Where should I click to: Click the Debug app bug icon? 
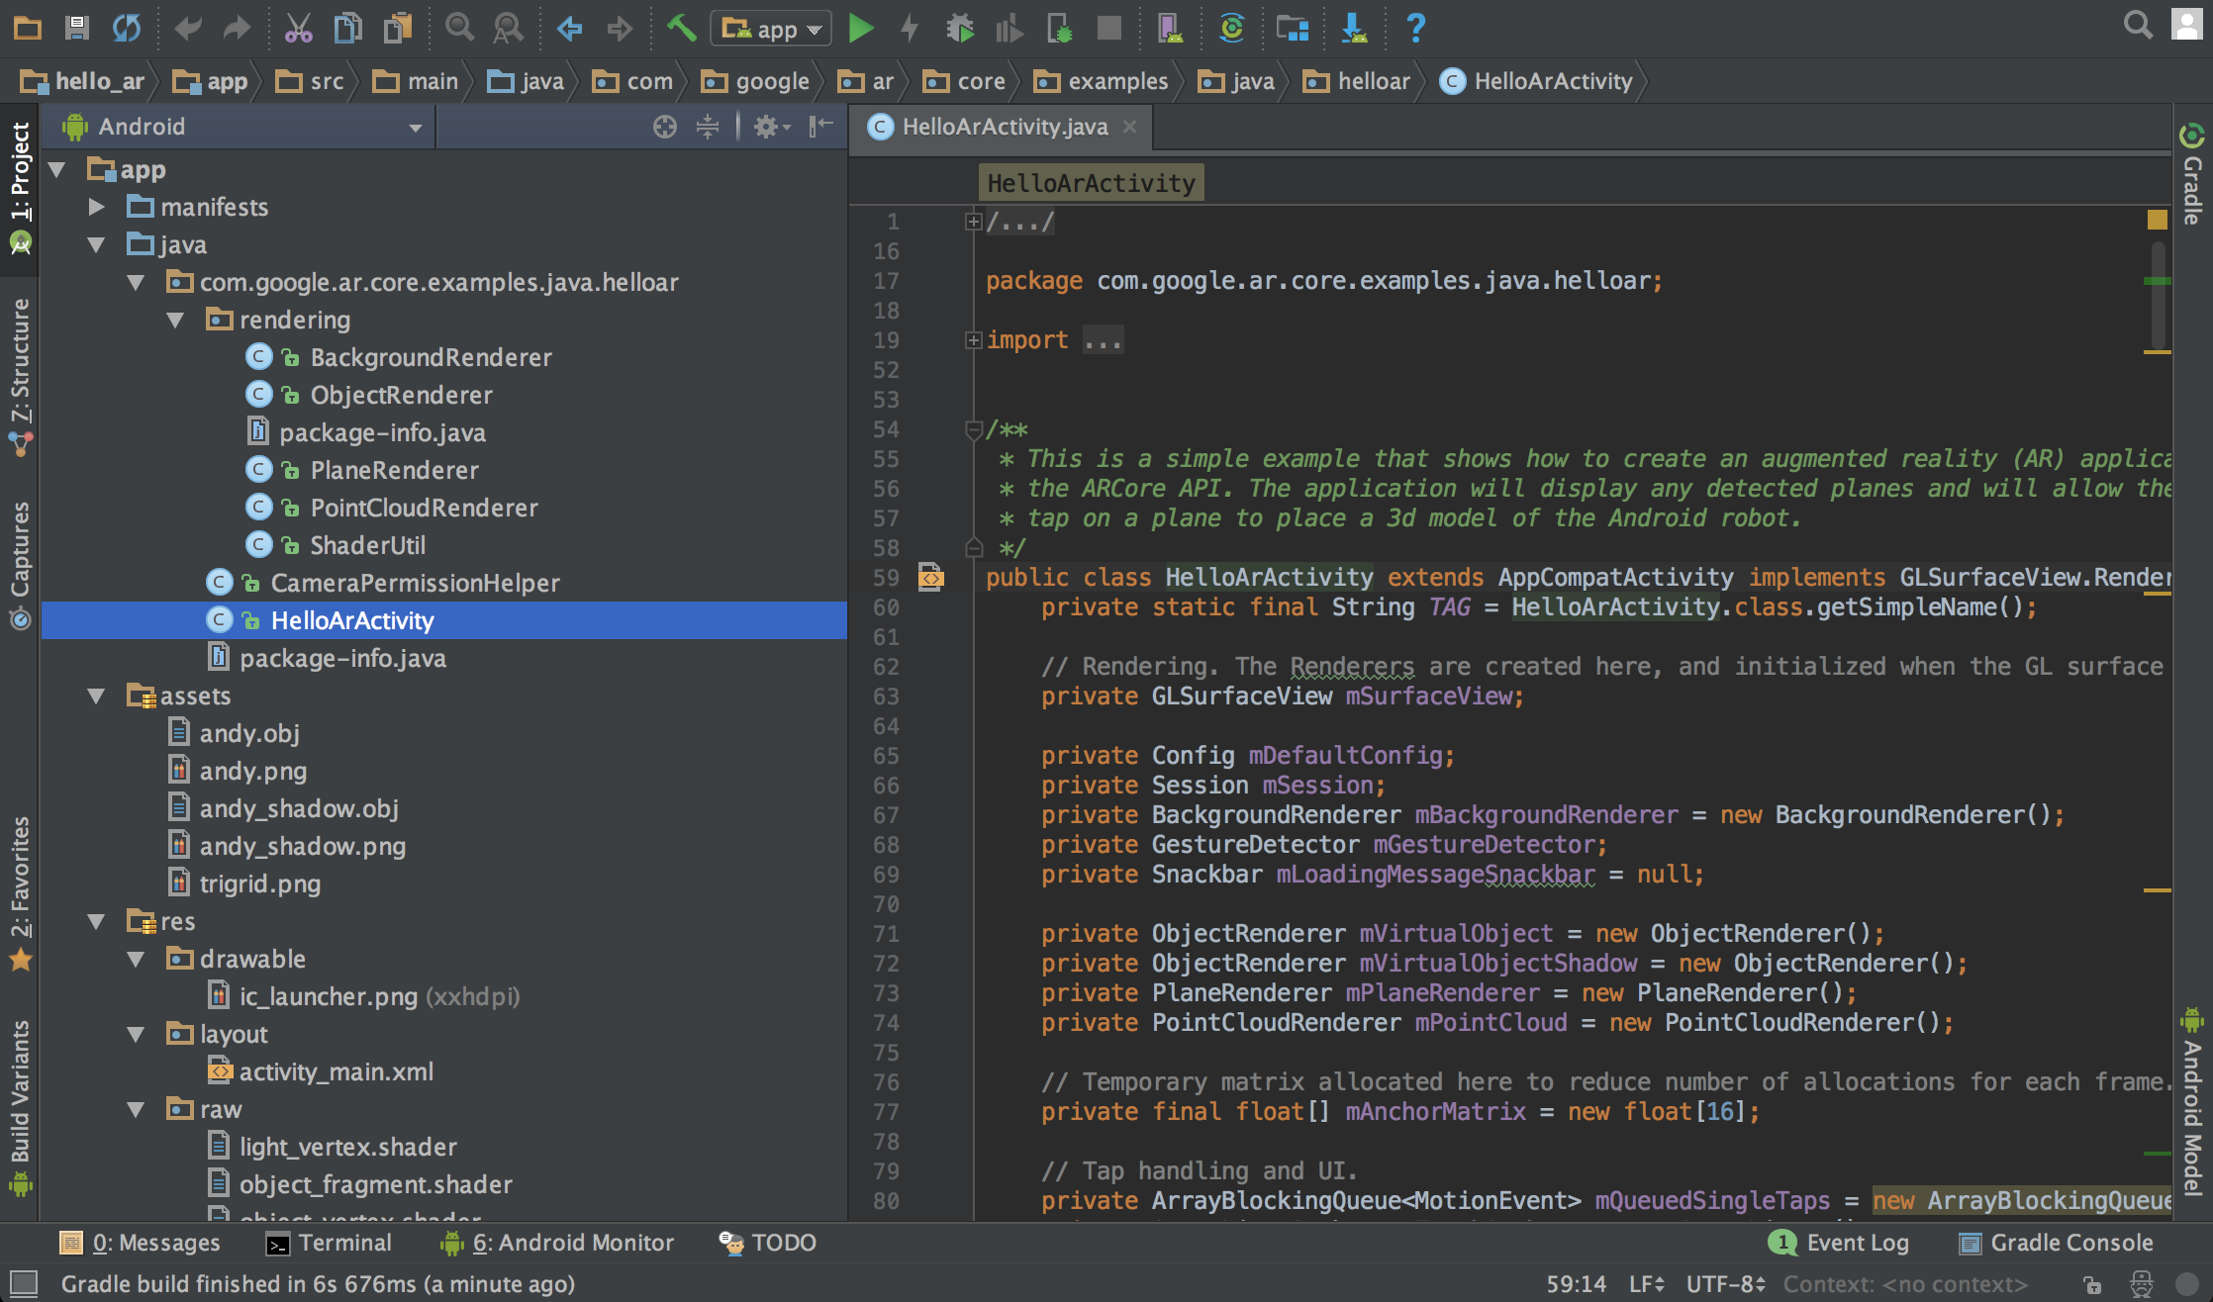(x=959, y=29)
